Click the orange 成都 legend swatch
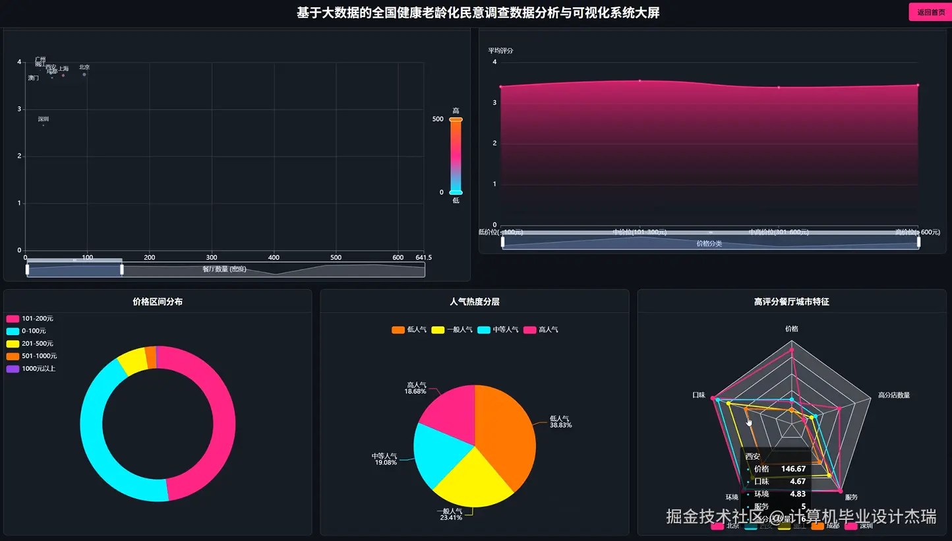 818,527
